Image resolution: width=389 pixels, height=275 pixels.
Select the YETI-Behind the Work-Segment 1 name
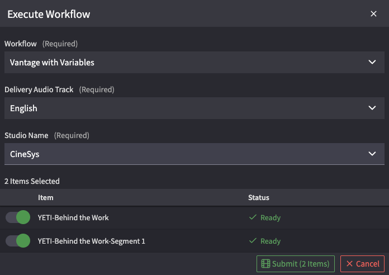[91, 241]
